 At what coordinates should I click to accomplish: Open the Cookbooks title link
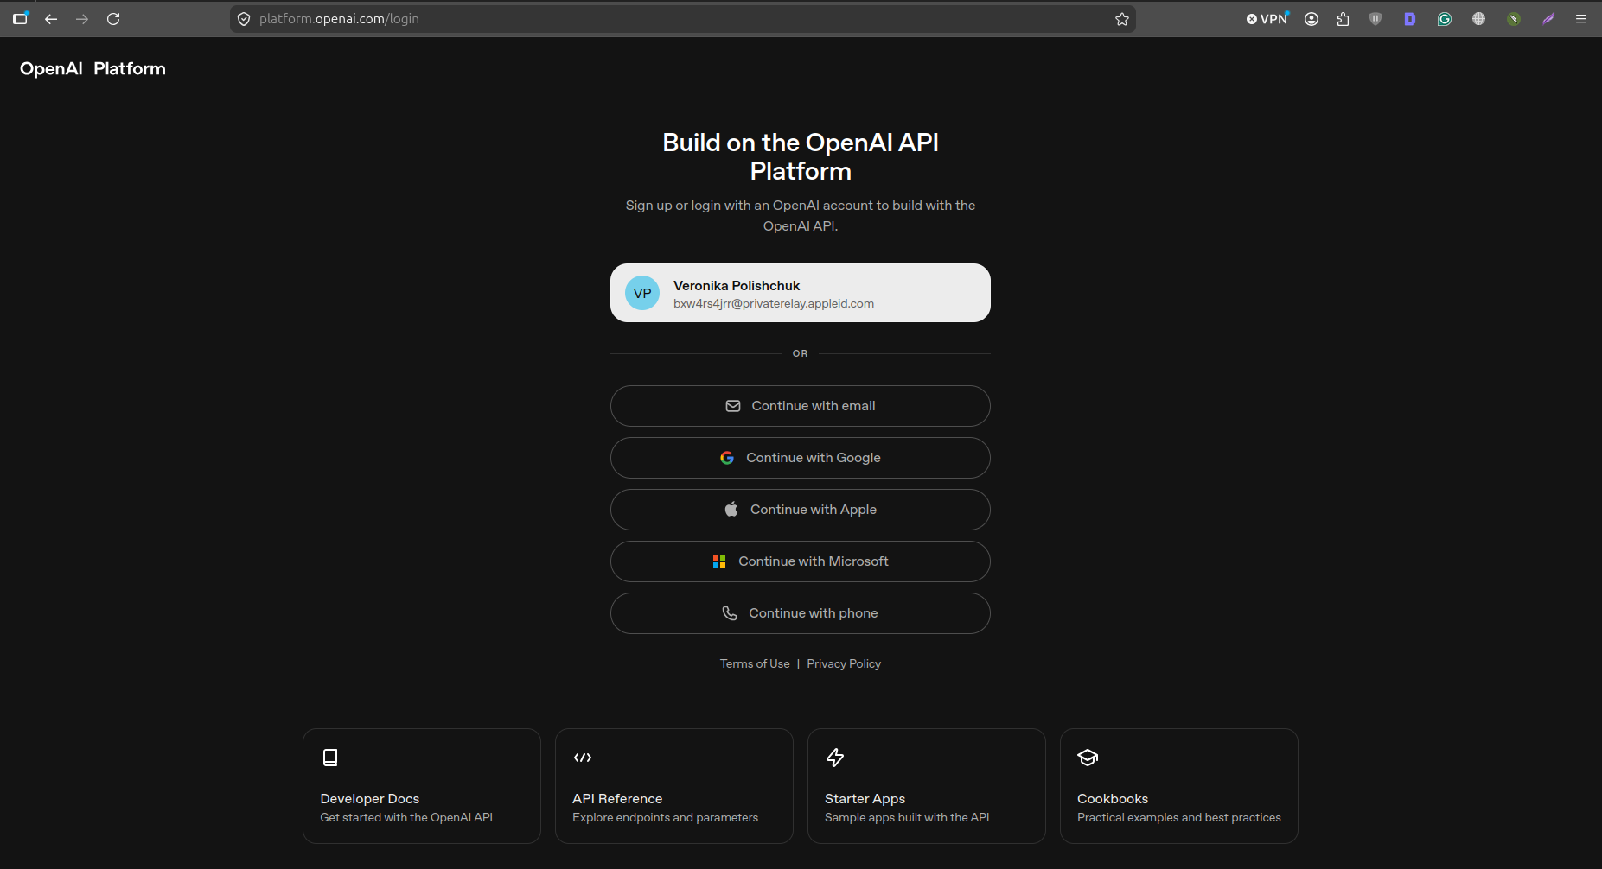[1113, 799]
